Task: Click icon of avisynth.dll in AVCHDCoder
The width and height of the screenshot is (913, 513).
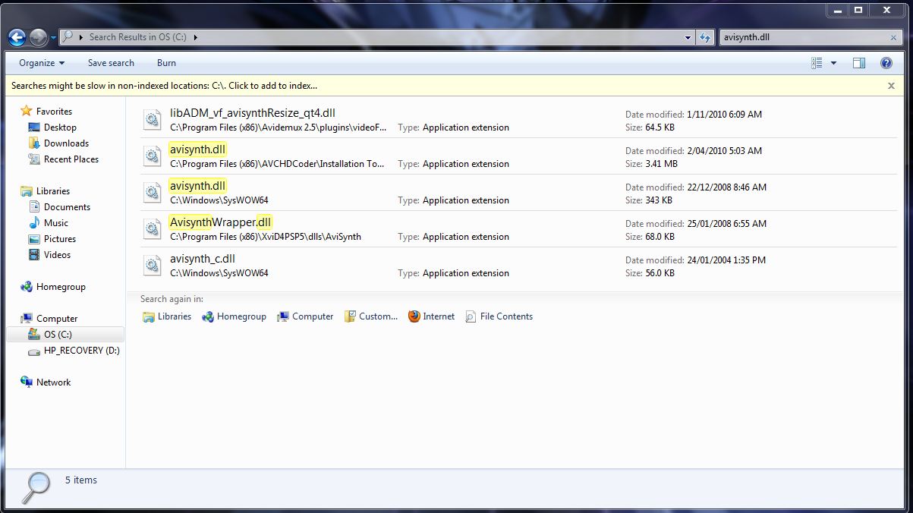Action: coord(153,156)
